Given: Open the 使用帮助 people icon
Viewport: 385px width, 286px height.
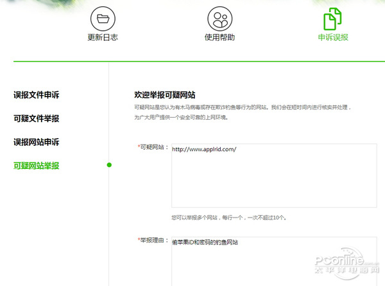Looking at the screenshot, I should point(219,19).
